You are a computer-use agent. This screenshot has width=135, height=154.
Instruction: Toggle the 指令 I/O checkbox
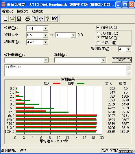[x=98, y=27]
